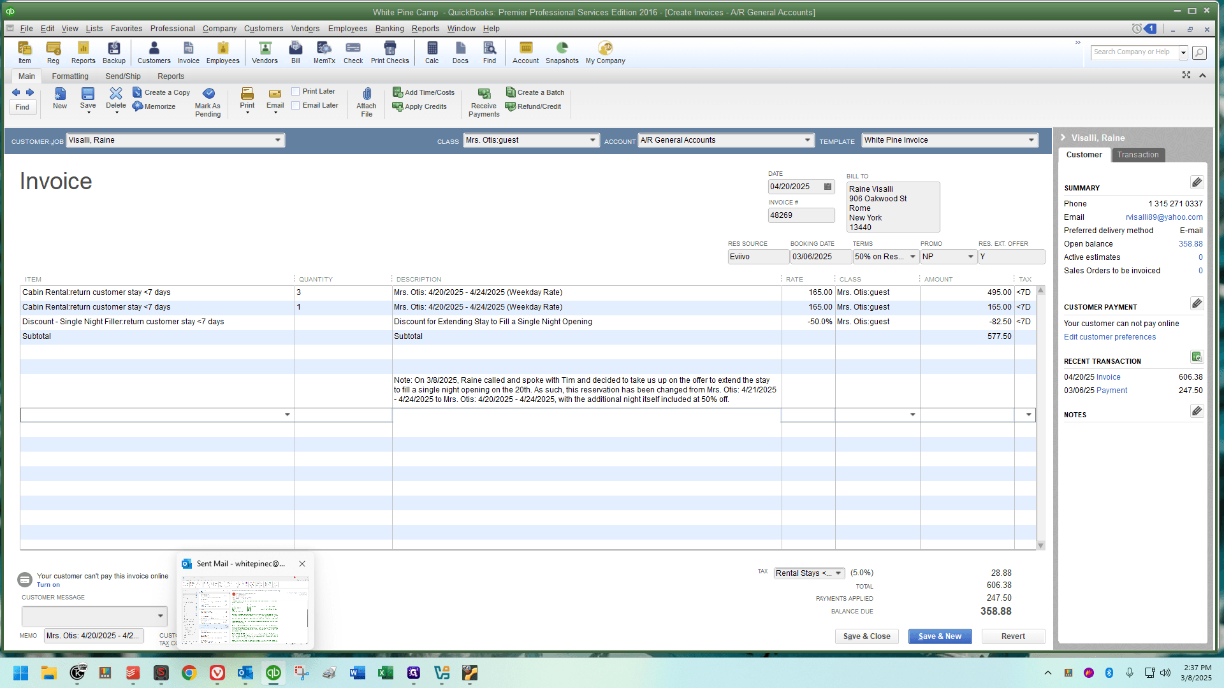The image size is (1224, 688).
Task: Open the Professional menu
Action: point(173,29)
